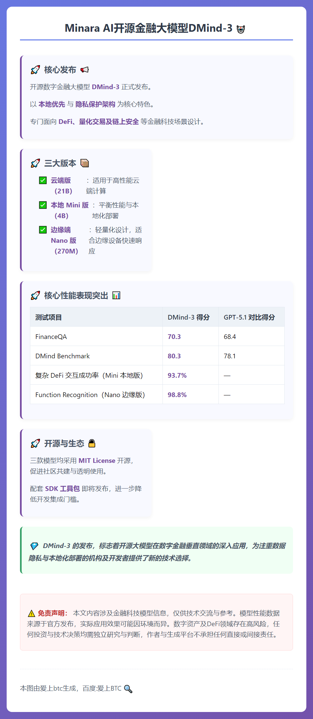Click the bold 本地优先 text
This screenshot has width=313, height=719.
(52, 104)
